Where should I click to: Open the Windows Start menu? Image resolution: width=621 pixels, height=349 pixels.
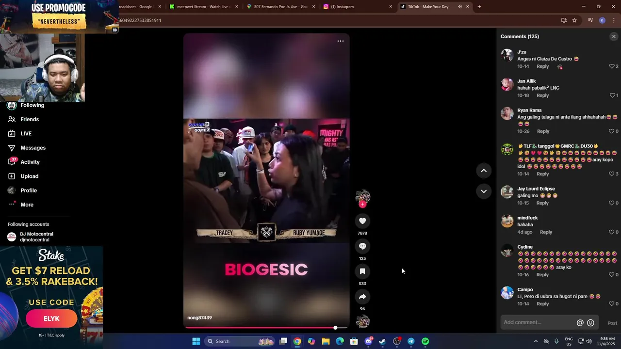(x=196, y=341)
